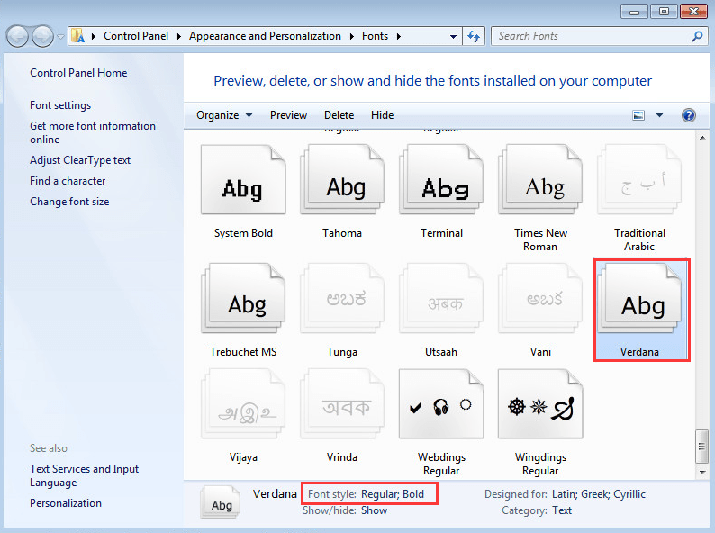Viewport: 715px width, 533px height.
Task: Click the scrollbar down arrow
Action: coord(702,473)
